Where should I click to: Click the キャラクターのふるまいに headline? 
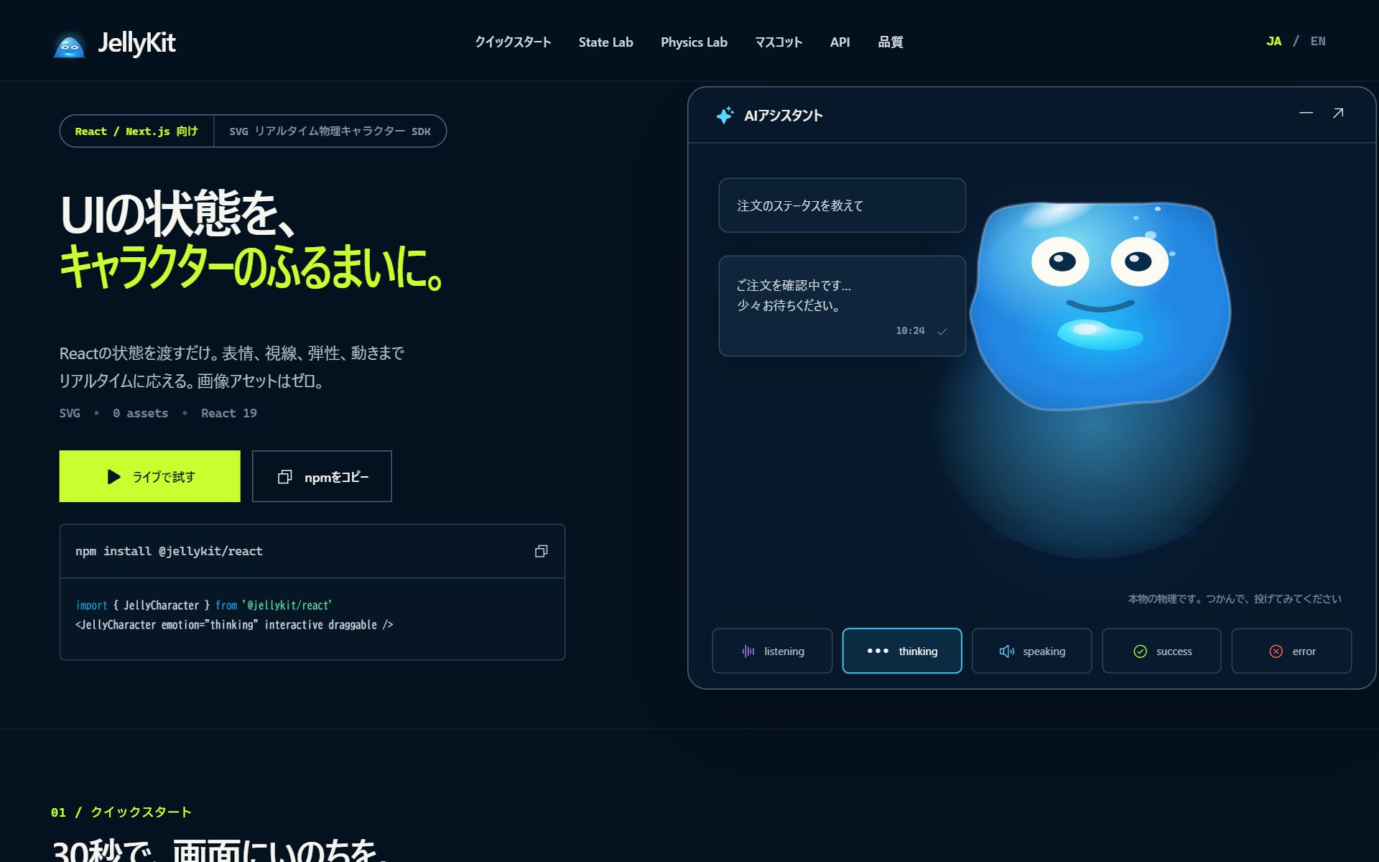[251, 267]
